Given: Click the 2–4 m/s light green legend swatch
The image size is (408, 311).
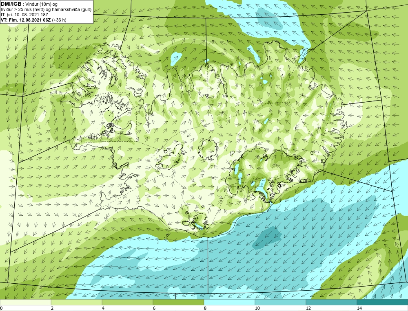Looking at the screenshot, I should 77,302.
